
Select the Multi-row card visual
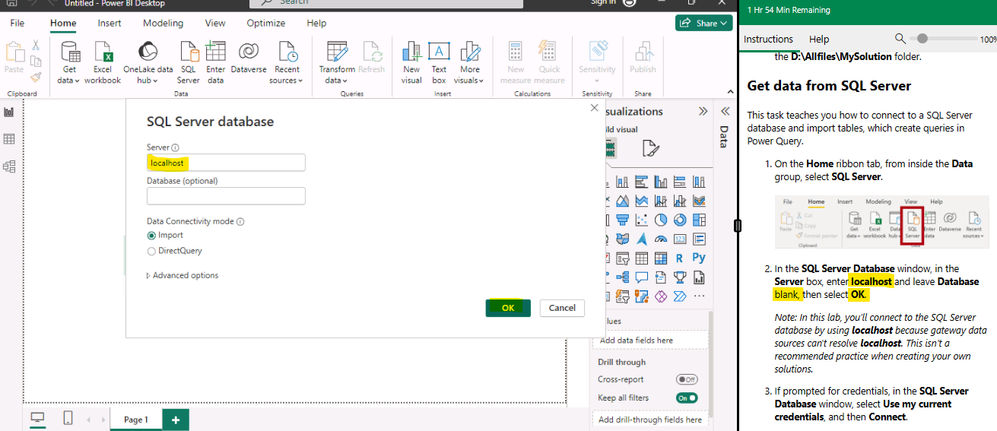pos(699,239)
